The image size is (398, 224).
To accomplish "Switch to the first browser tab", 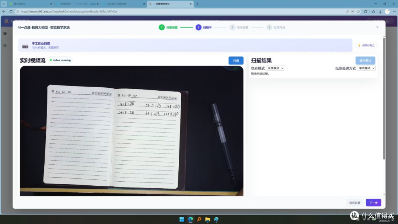I will (30, 4).
